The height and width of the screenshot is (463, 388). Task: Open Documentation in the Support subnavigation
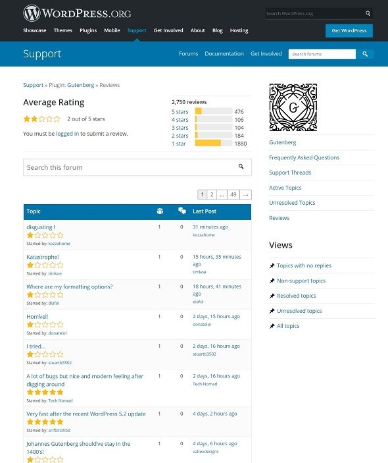point(224,54)
